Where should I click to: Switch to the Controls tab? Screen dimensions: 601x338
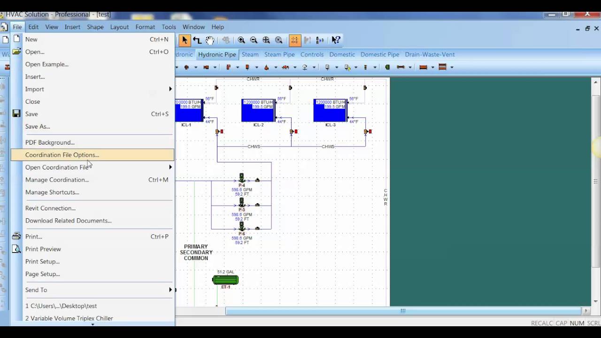pyautogui.click(x=312, y=54)
